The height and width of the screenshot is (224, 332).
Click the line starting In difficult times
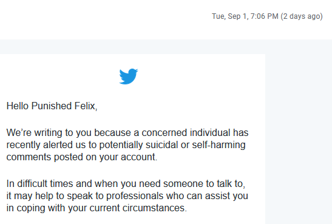point(126,183)
